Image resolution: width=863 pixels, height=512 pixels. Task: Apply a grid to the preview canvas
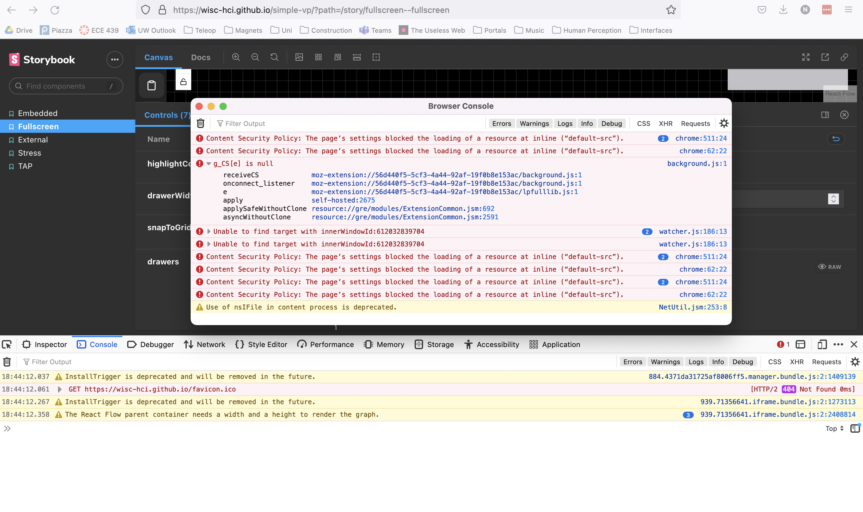tap(318, 57)
